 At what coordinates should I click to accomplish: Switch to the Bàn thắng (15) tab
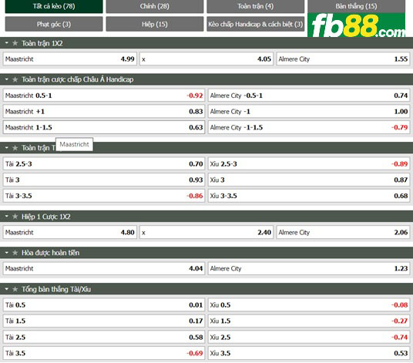[357, 6]
